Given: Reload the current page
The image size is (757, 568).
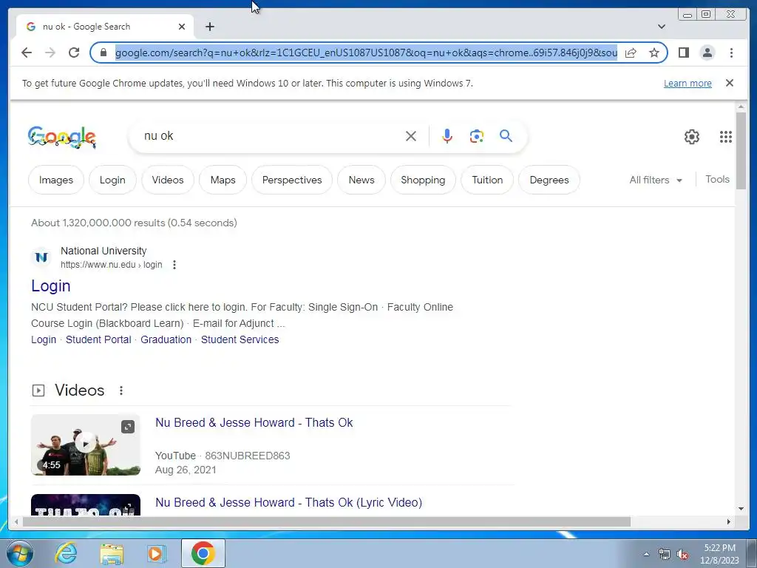Looking at the screenshot, I should coord(74,53).
